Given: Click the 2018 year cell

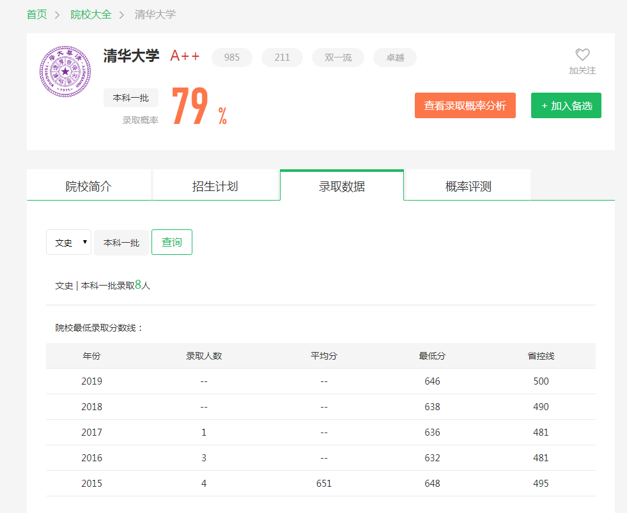Looking at the screenshot, I should (x=91, y=407).
